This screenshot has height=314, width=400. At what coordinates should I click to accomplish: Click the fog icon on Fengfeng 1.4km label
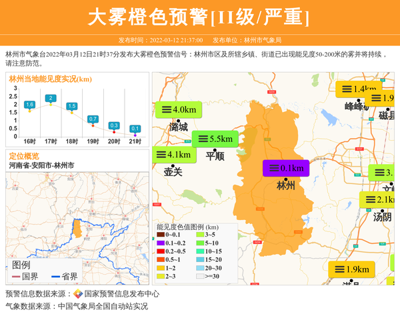pos(345,89)
